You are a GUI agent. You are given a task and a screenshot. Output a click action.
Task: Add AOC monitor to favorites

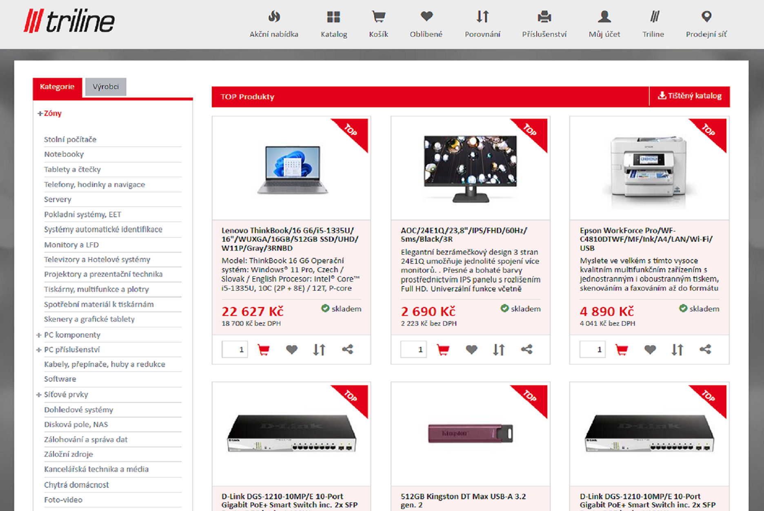(x=471, y=350)
